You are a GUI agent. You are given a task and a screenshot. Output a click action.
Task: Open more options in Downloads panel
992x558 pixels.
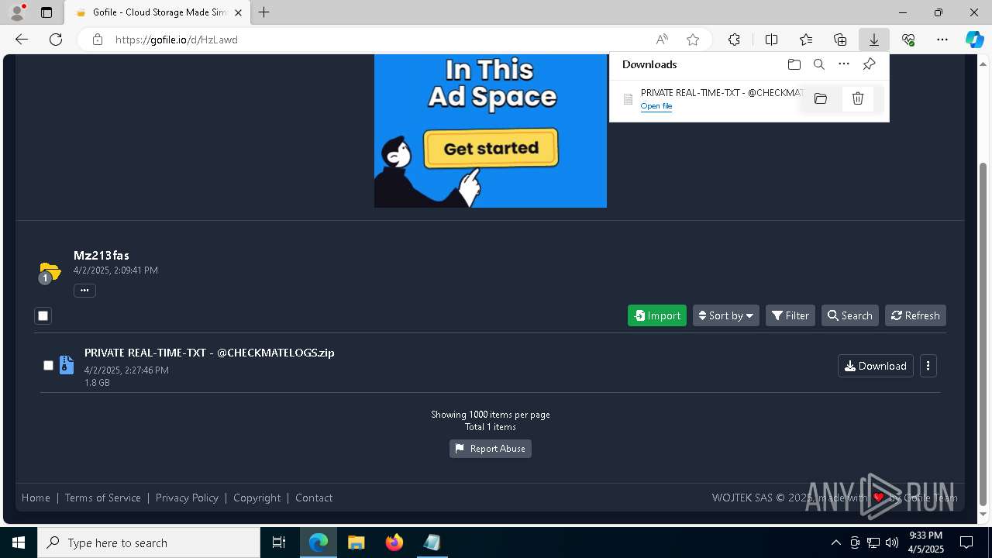point(844,64)
